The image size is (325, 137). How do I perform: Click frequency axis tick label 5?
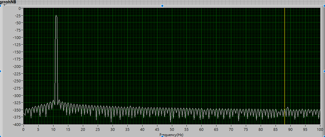[x=38, y=130]
